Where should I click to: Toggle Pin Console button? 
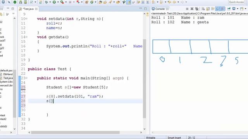point(229,9)
